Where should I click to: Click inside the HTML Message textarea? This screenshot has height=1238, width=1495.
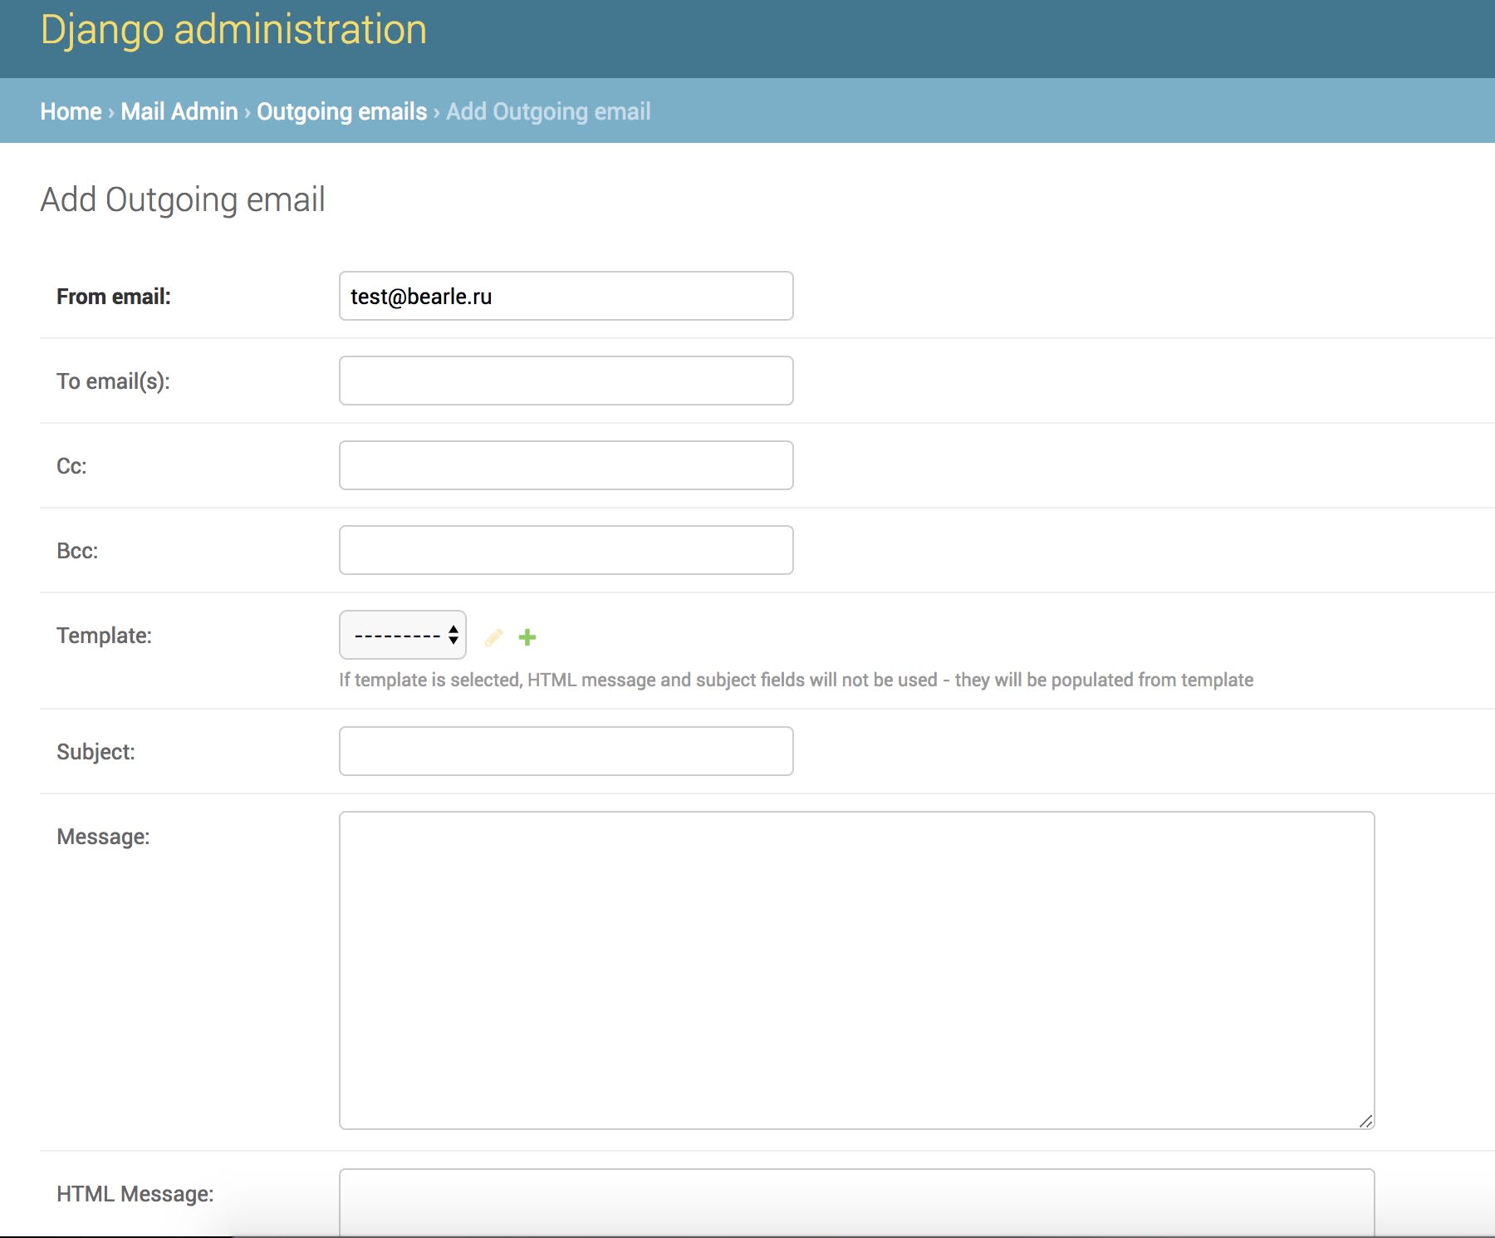click(x=857, y=1203)
